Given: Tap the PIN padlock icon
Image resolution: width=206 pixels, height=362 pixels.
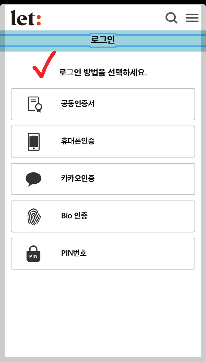Looking at the screenshot, I should 33,253.
